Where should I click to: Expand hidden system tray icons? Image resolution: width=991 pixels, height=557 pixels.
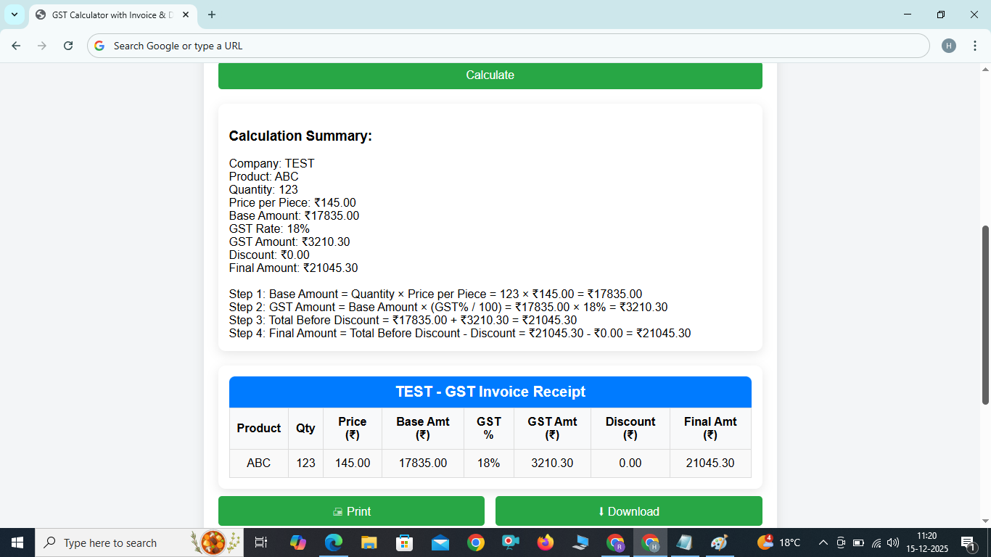823,542
